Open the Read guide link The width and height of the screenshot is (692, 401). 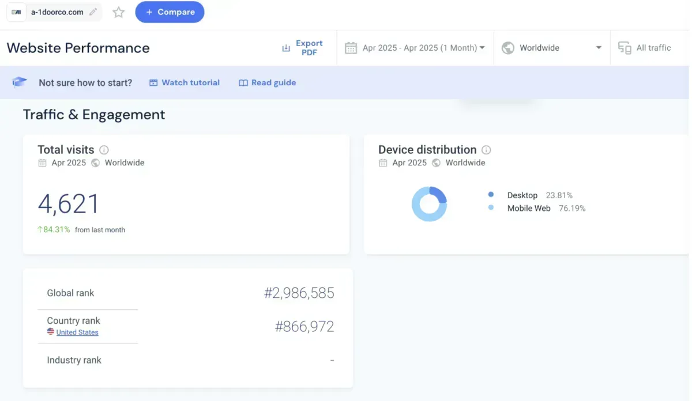(268, 82)
